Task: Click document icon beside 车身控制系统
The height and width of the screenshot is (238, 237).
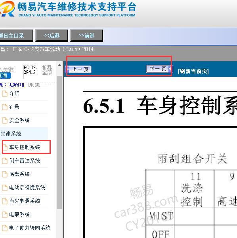Action: pyautogui.click(x=5, y=147)
